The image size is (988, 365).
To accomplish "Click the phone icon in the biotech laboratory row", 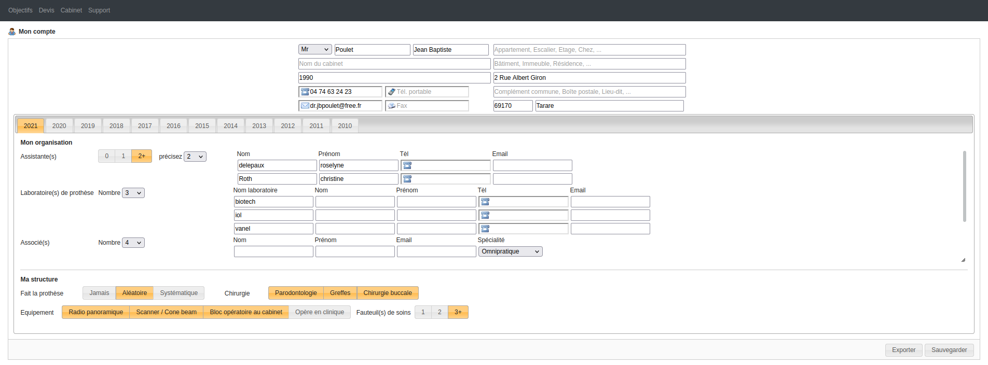I will 485,202.
